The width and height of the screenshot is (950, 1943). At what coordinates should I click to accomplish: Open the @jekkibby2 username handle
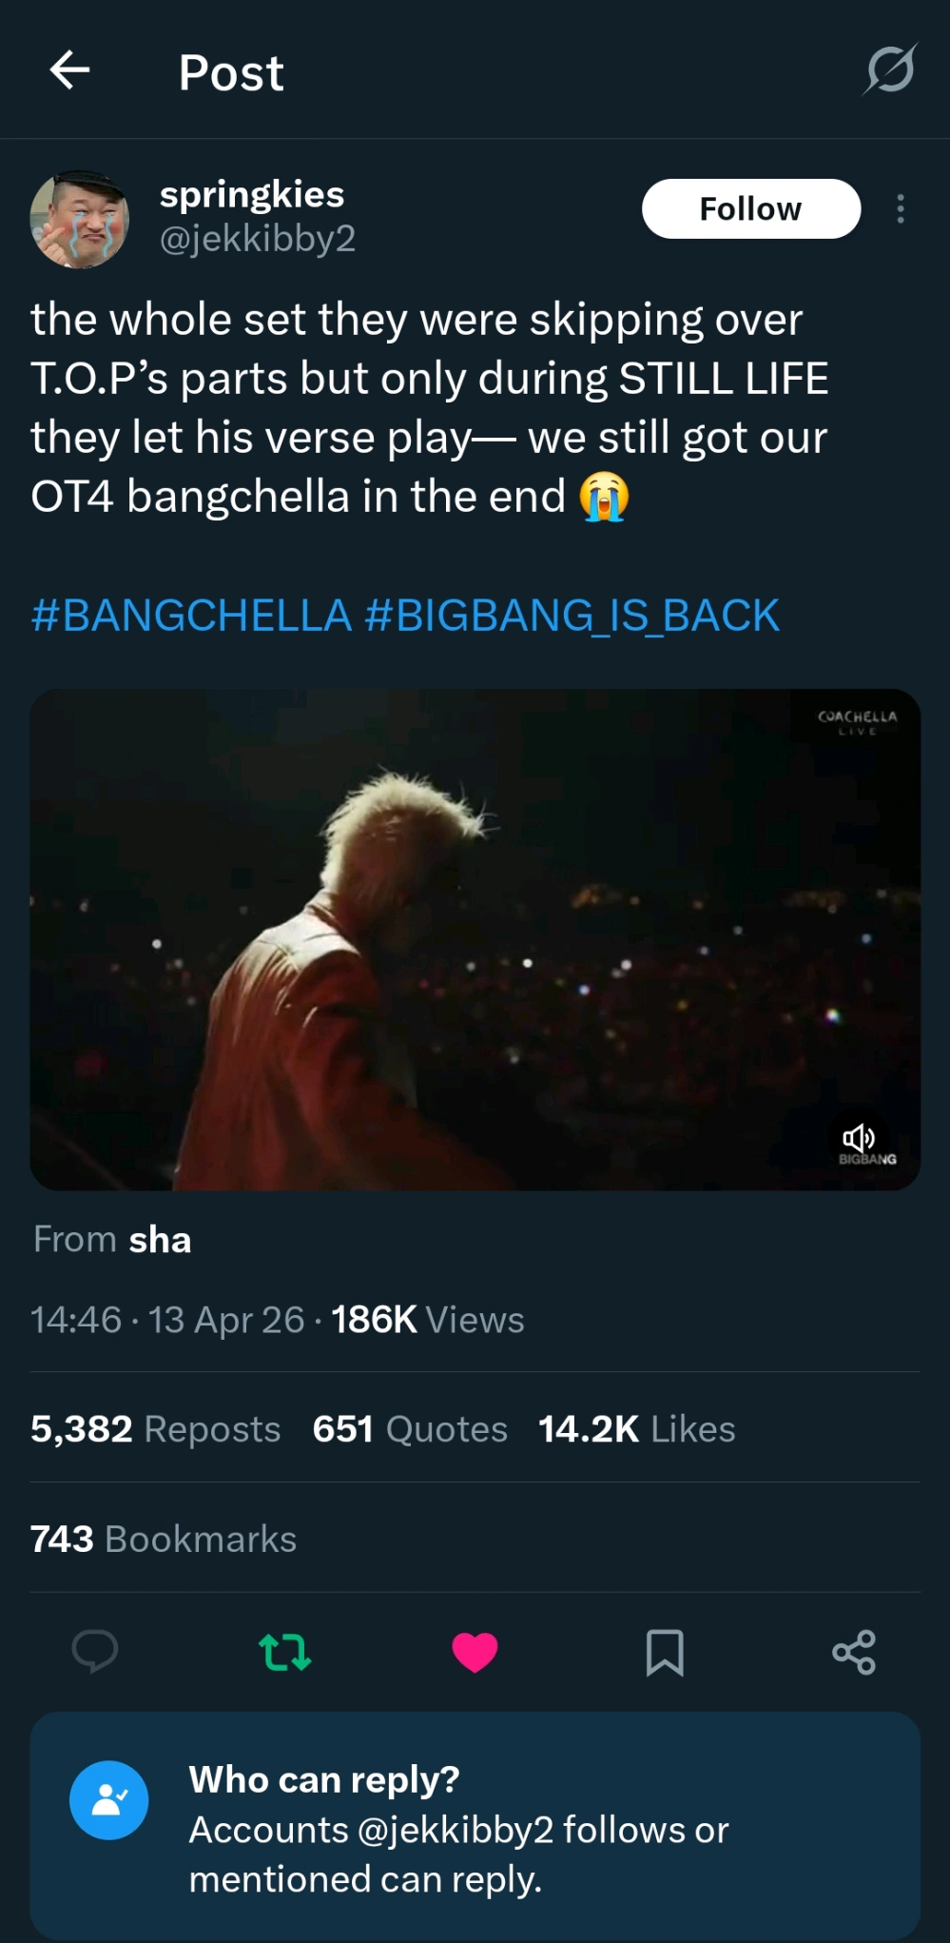pyautogui.click(x=258, y=239)
